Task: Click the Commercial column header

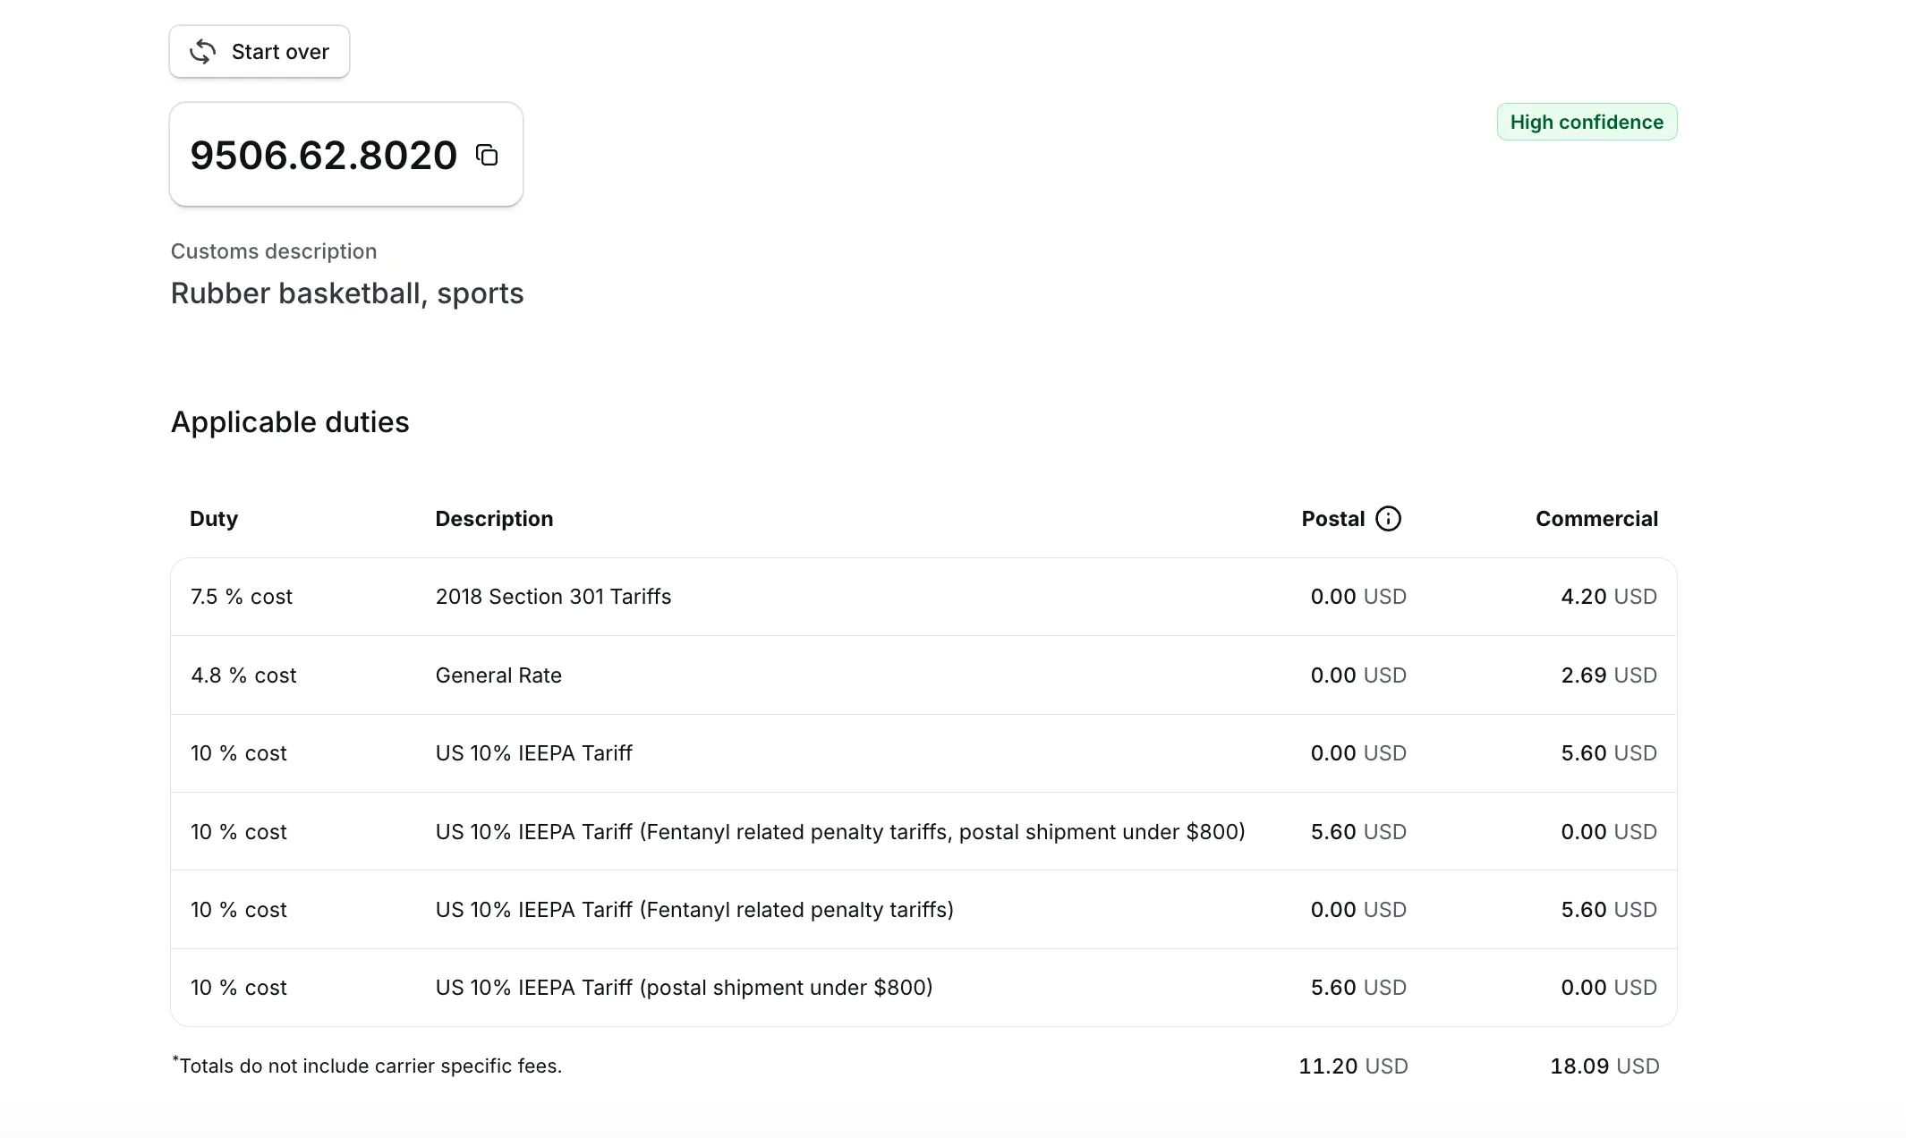Action: (x=1596, y=519)
